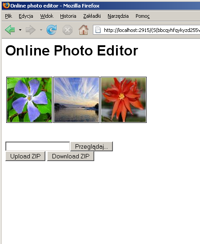Open the Back history dropdown arrow
This screenshot has height=244, width=200.
(x=20, y=30)
